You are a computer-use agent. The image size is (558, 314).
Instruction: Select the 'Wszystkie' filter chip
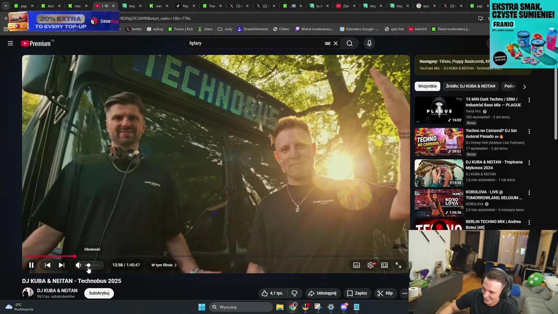pyautogui.click(x=427, y=86)
